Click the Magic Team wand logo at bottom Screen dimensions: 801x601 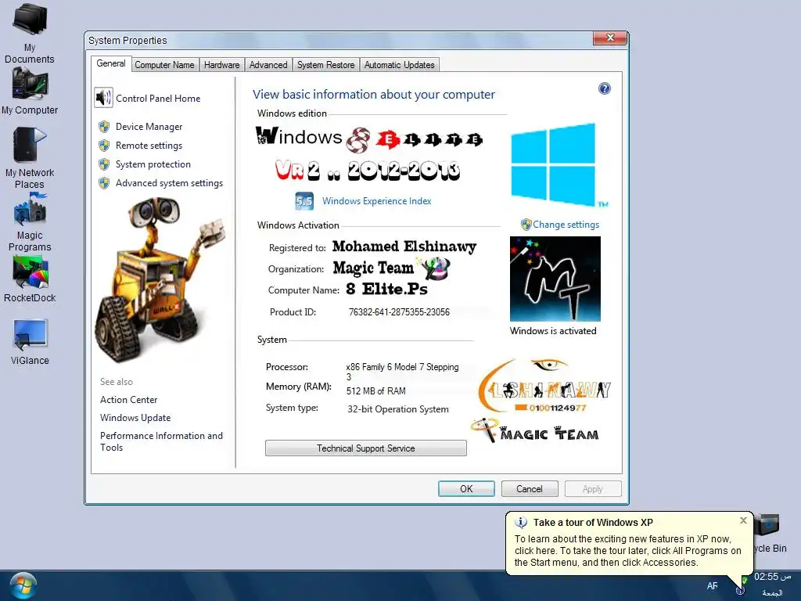coord(535,430)
